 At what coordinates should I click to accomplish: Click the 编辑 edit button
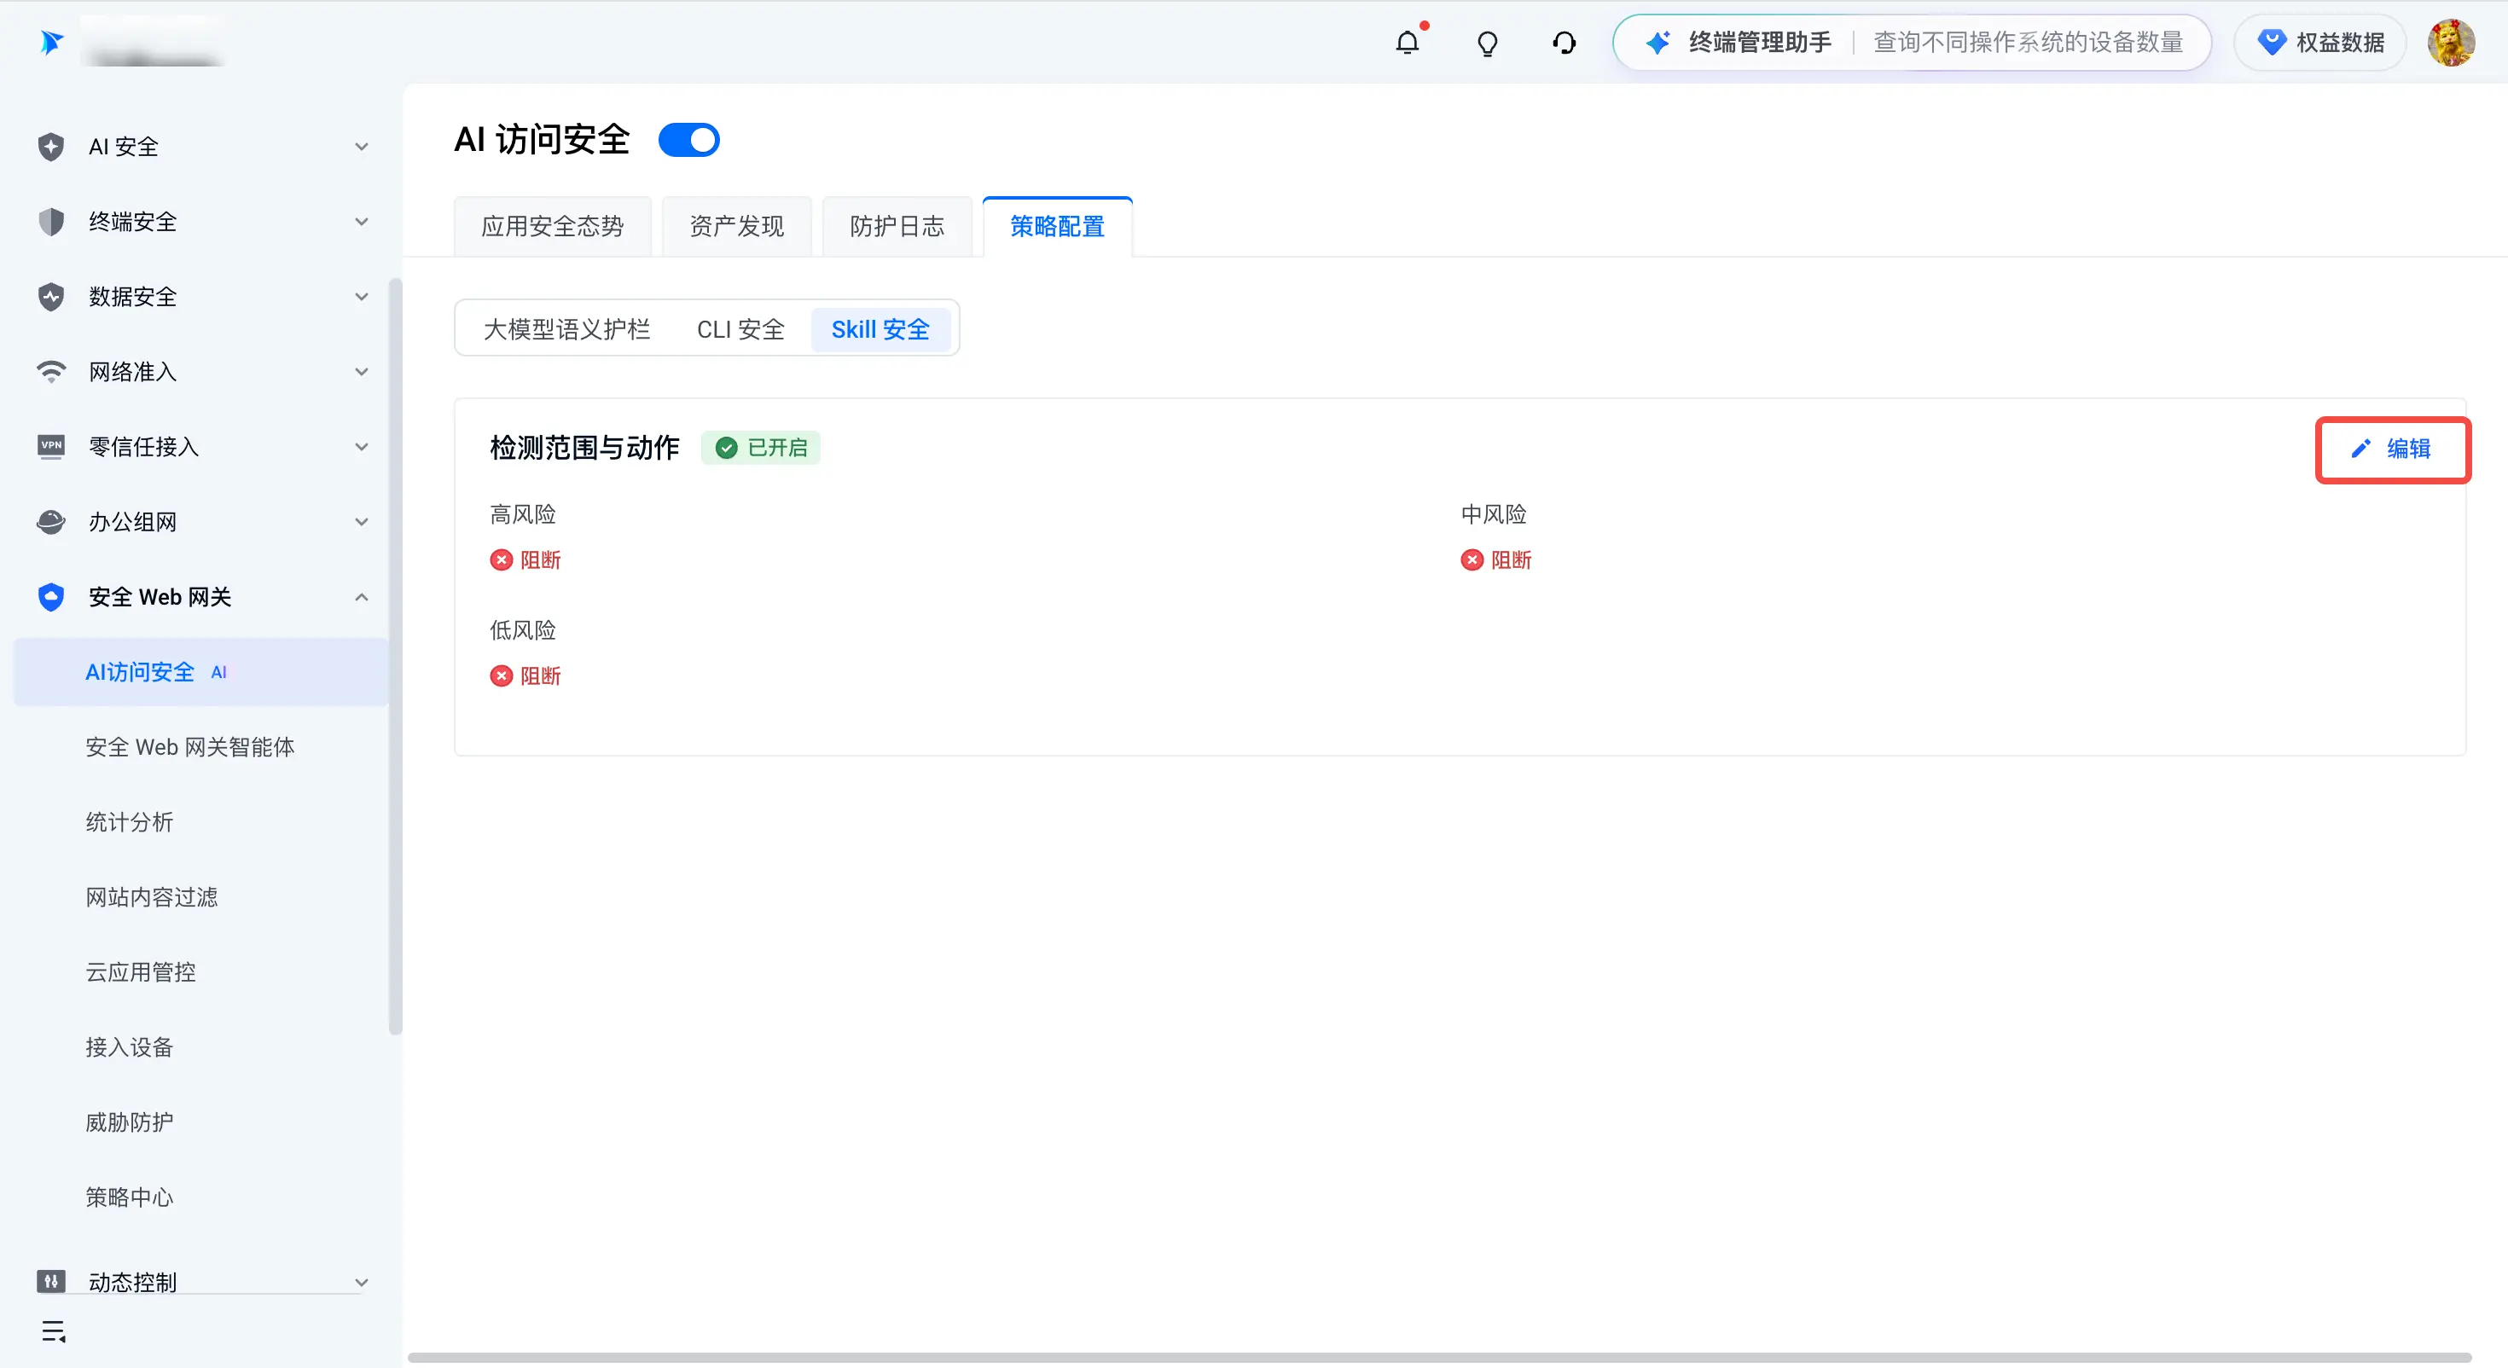(2392, 449)
